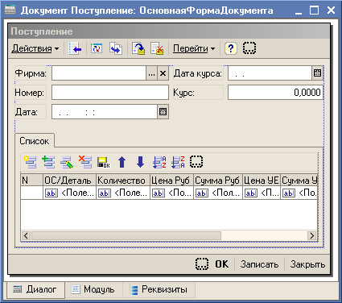The width and height of the screenshot is (342, 303).
Task: Select the Список tab
Action: pos(35,141)
